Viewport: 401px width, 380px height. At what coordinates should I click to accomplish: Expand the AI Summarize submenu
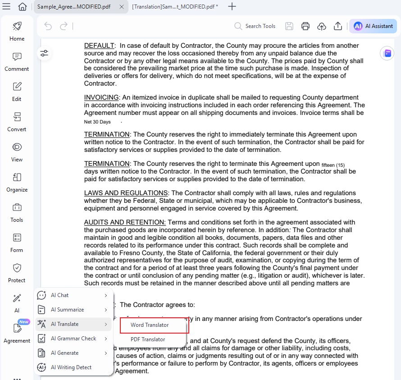(73, 310)
